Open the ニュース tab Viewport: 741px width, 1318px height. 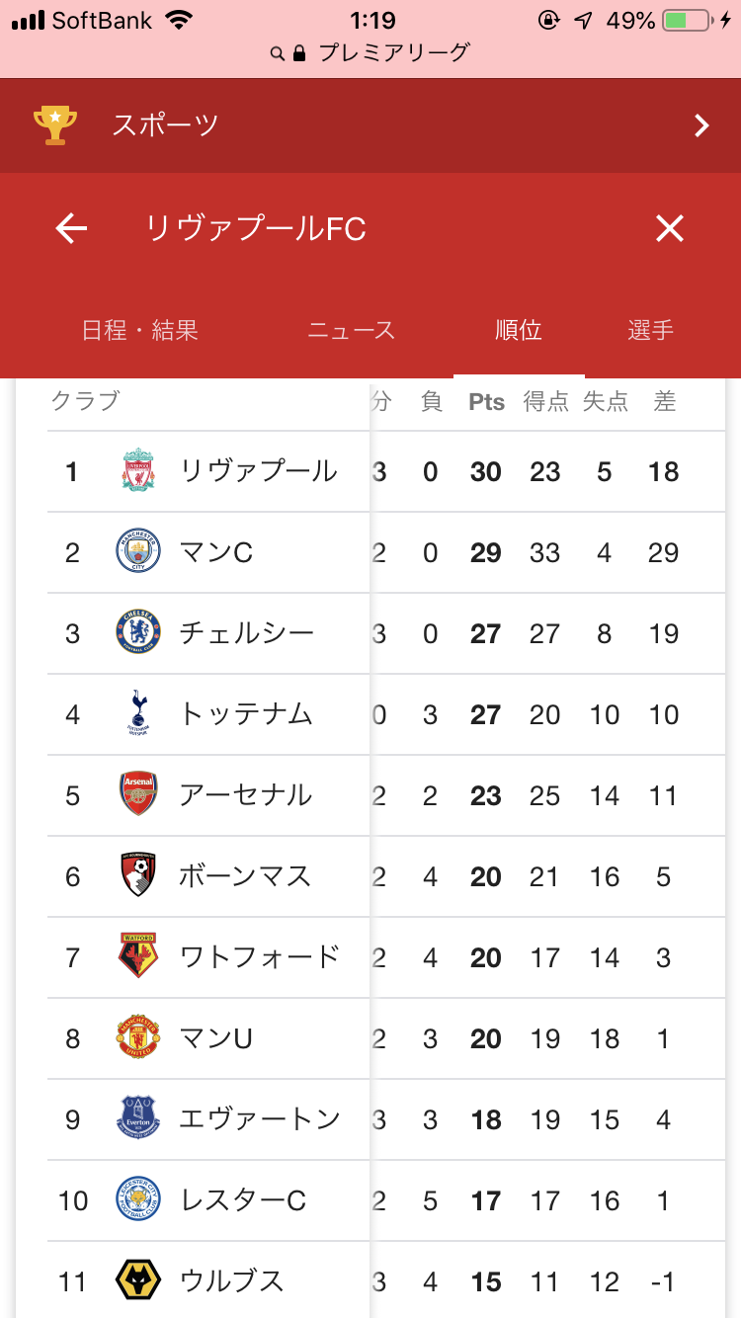coord(352,330)
